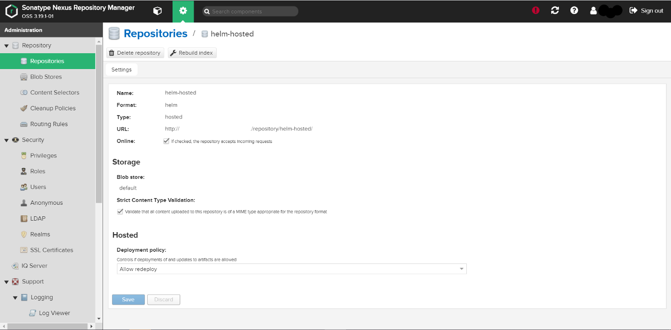Select Blob Stores in the sidebar

46,76
